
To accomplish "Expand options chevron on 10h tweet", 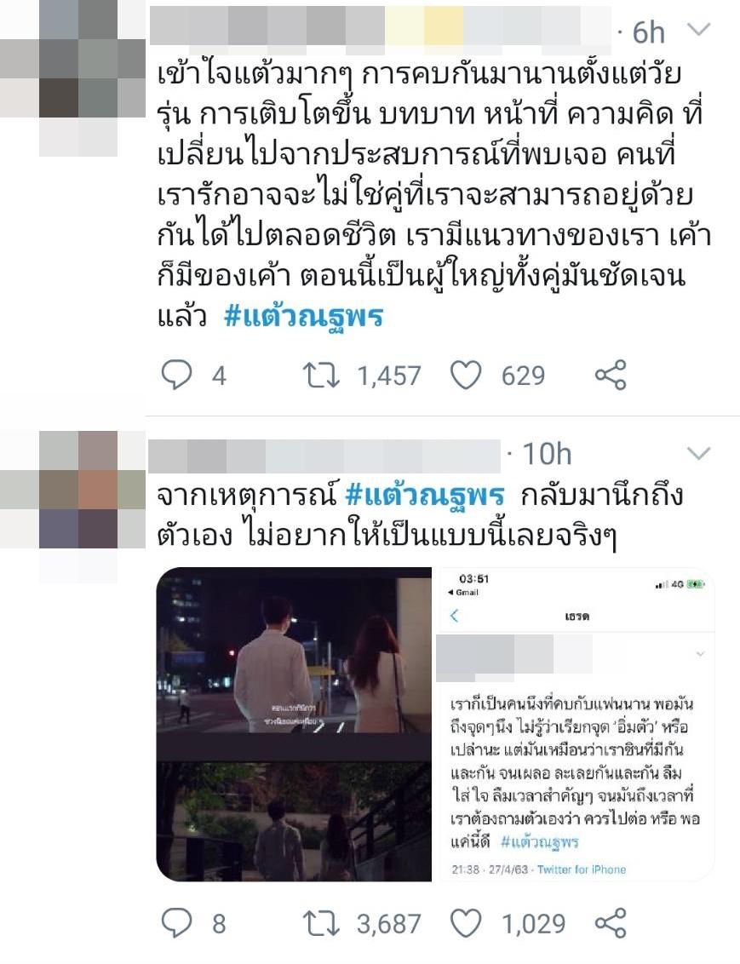I will 697,454.
